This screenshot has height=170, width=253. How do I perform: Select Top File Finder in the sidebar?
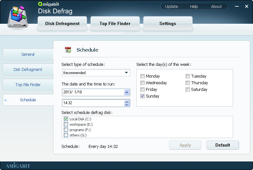point(28,85)
